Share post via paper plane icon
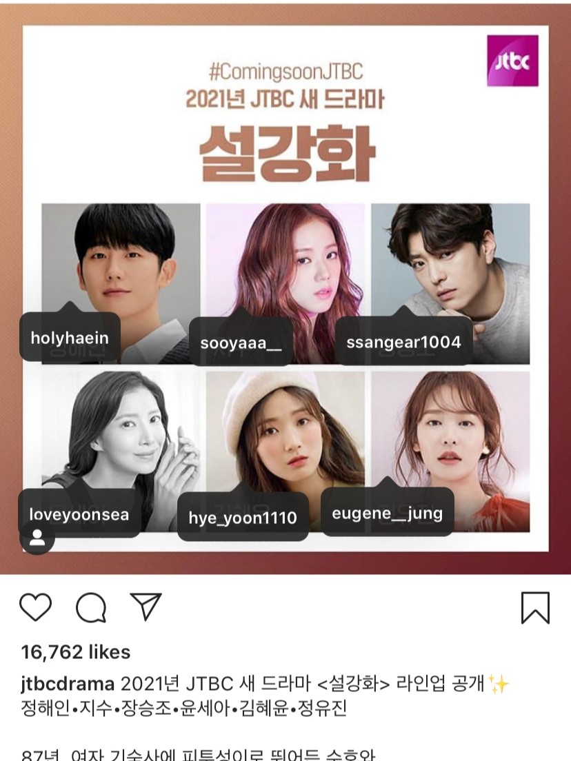 click(146, 606)
